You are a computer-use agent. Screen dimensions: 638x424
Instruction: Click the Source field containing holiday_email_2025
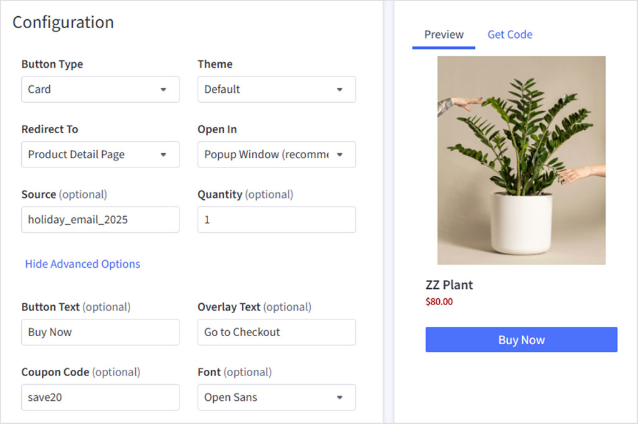click(x=100, y=220)
